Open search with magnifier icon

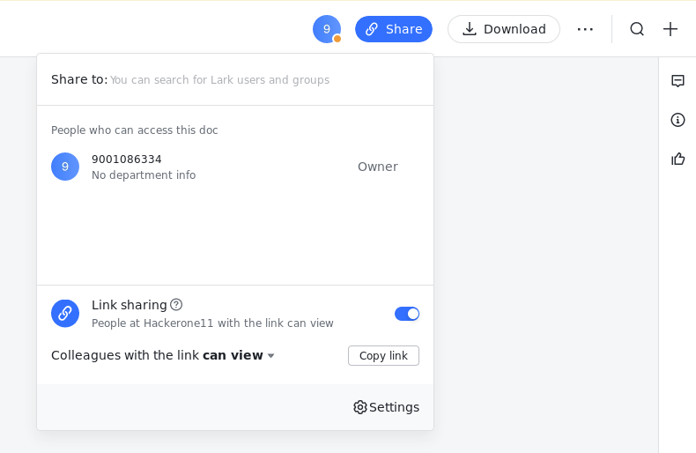[637, 29]
